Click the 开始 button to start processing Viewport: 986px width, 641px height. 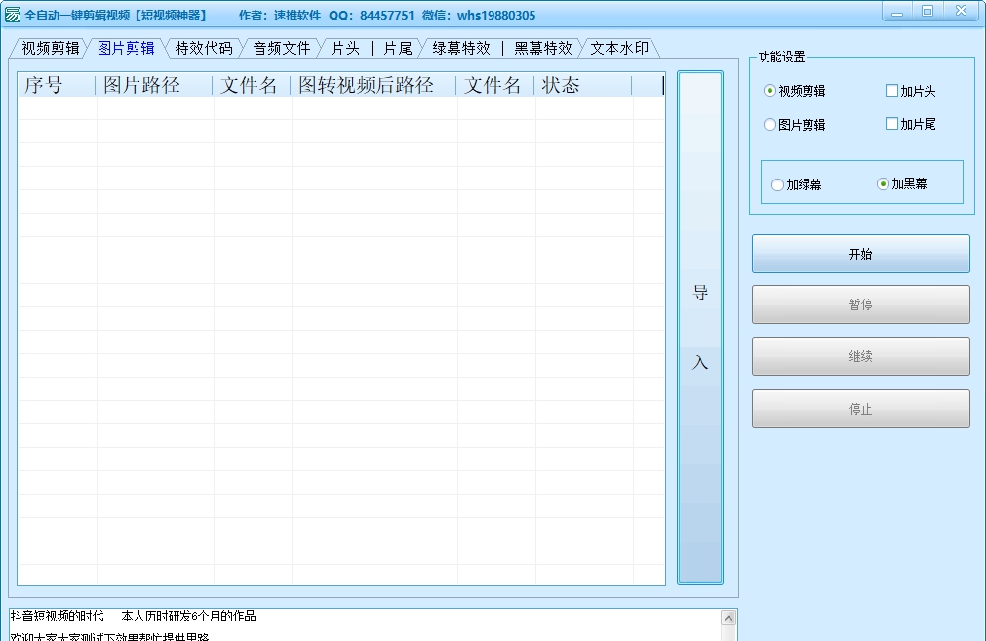click(860, 254)
